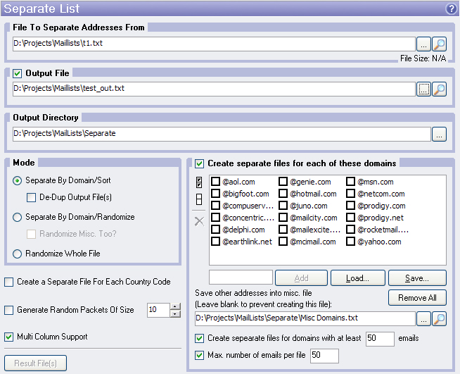Enable De-Dup Output File(s) option
Viewport: 460px width, 374px height.
tap(32, 197)
